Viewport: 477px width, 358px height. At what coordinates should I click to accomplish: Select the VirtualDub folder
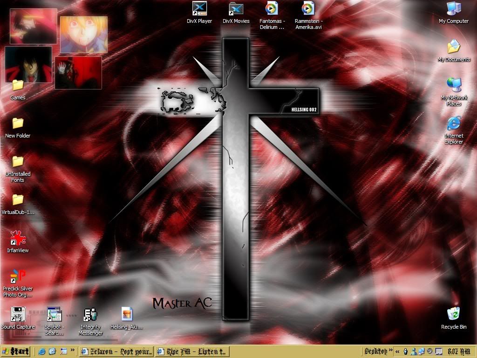(18, 204)
